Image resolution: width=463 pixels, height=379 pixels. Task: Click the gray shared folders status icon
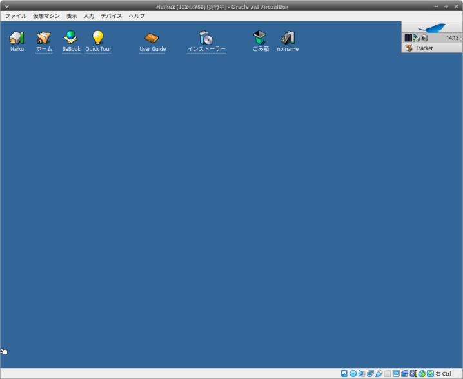coord(388,373)
